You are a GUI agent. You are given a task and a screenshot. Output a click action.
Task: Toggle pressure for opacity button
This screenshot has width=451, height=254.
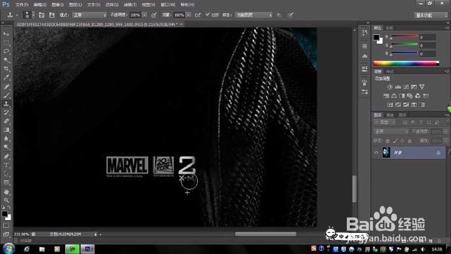[154, 15]
